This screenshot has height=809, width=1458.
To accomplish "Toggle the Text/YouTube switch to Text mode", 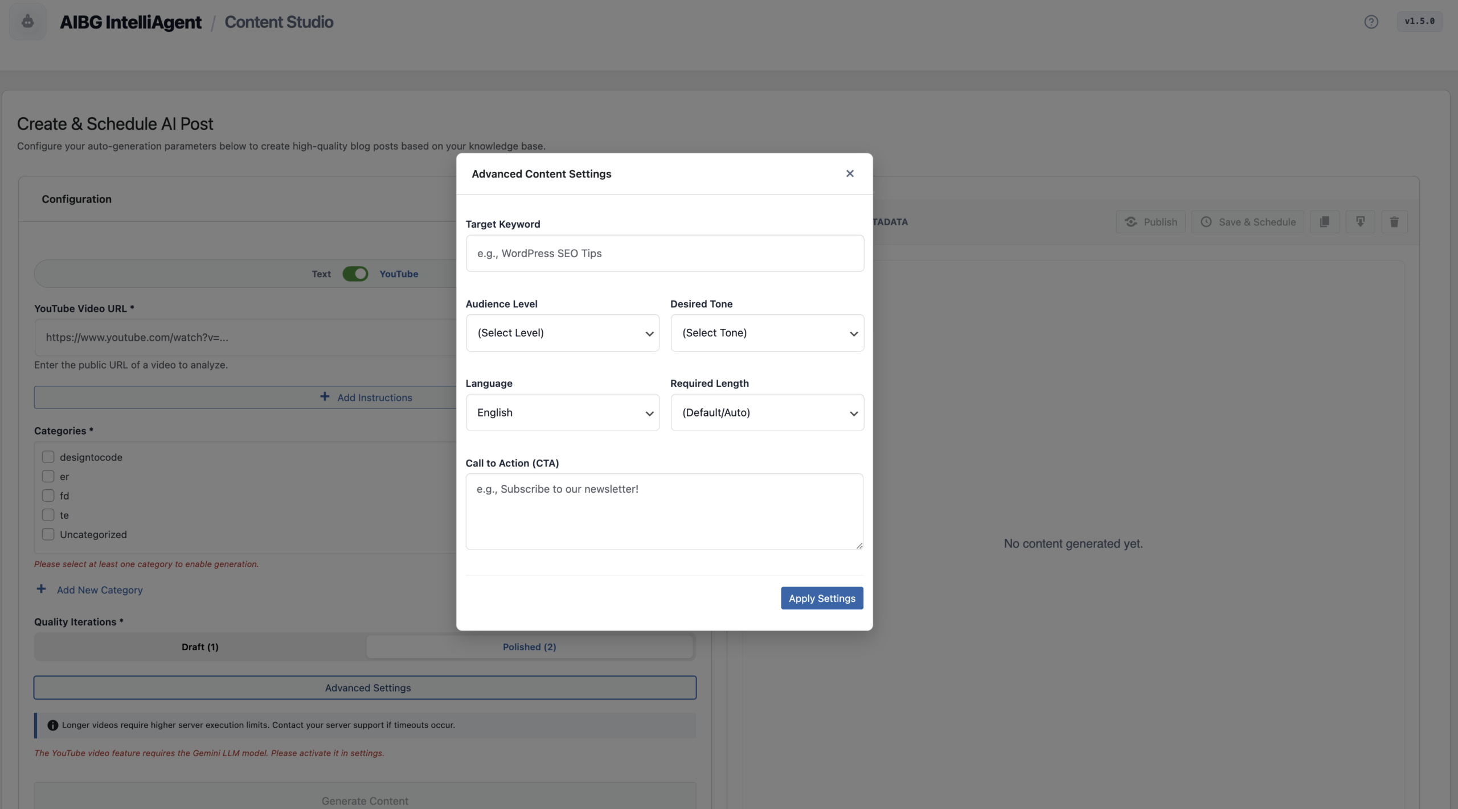I will coord(355,274).
